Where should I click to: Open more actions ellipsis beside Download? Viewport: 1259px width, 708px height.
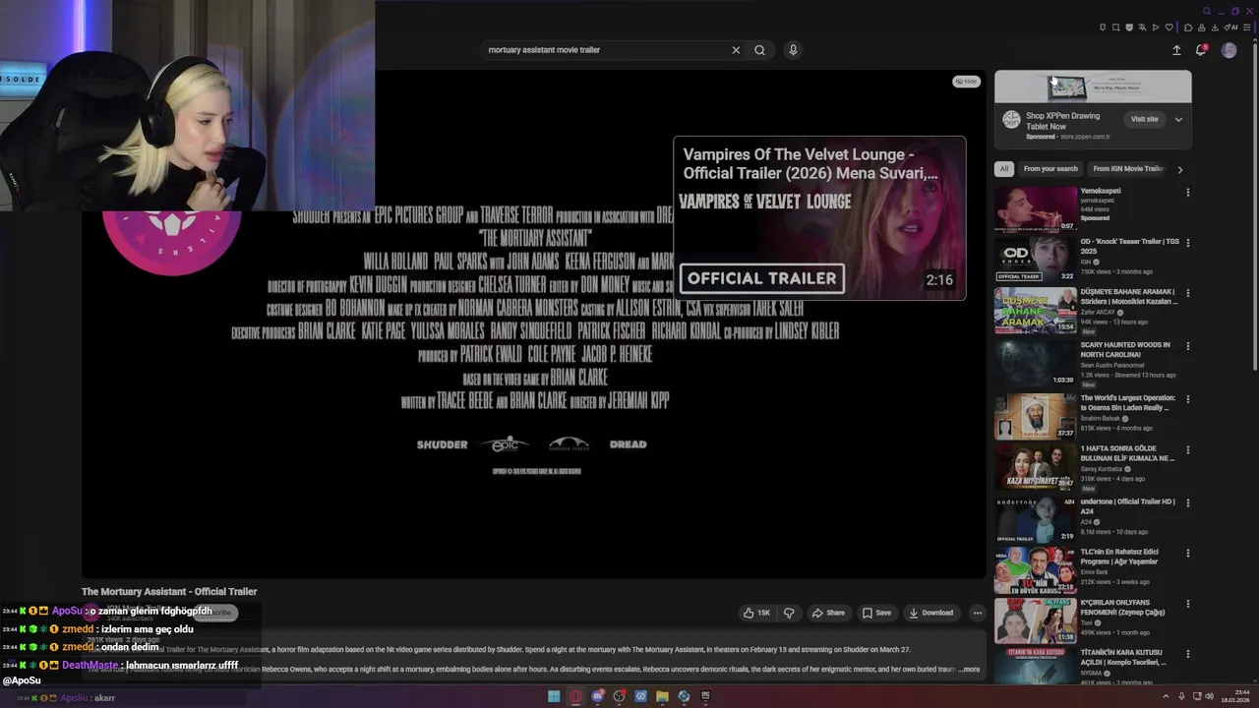click(x=977, y=613)
